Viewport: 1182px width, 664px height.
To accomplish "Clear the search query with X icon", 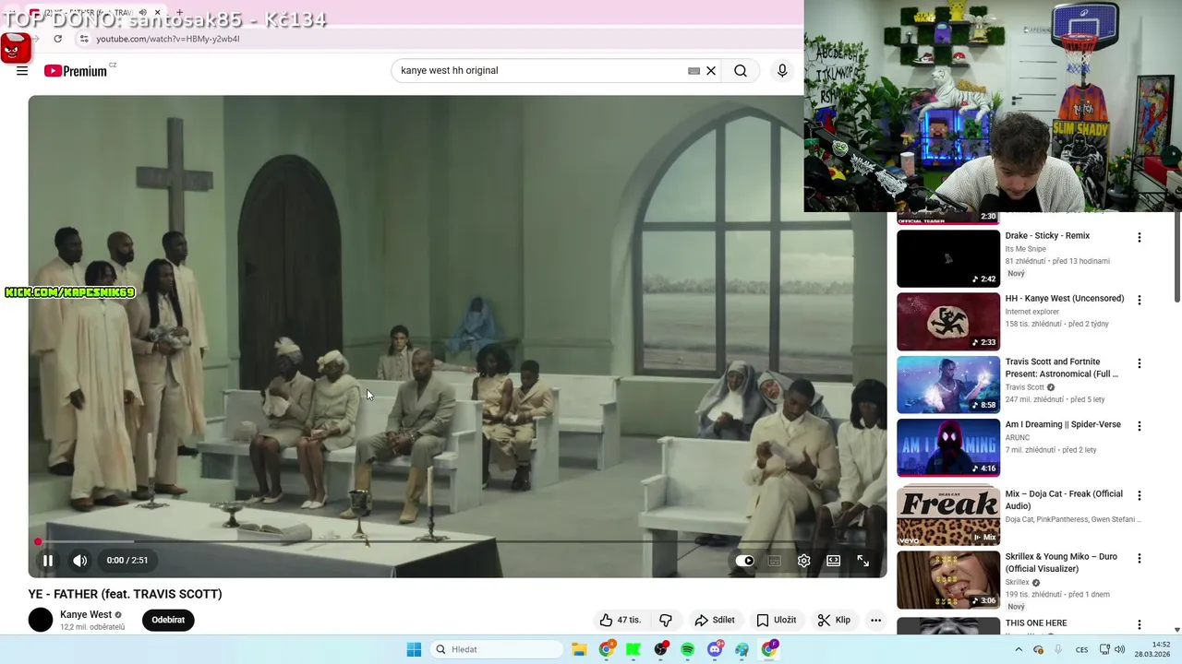I will point(711,71).
